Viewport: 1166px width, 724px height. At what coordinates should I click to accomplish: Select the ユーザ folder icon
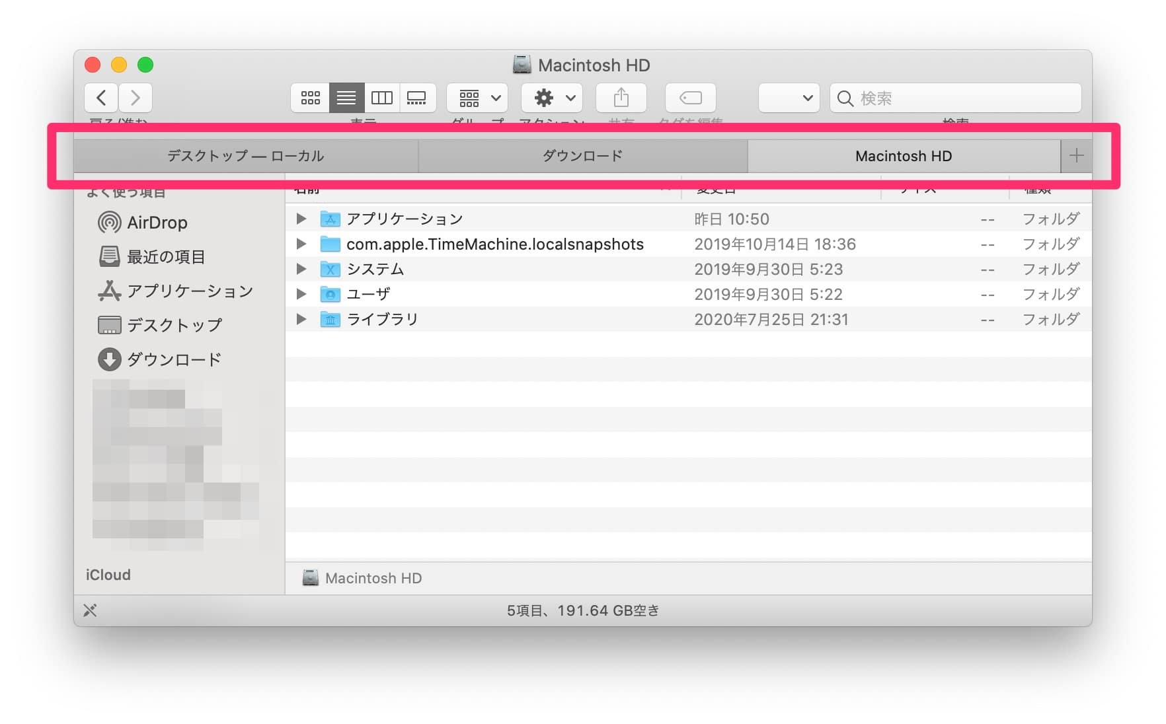[x=330, y=294]
